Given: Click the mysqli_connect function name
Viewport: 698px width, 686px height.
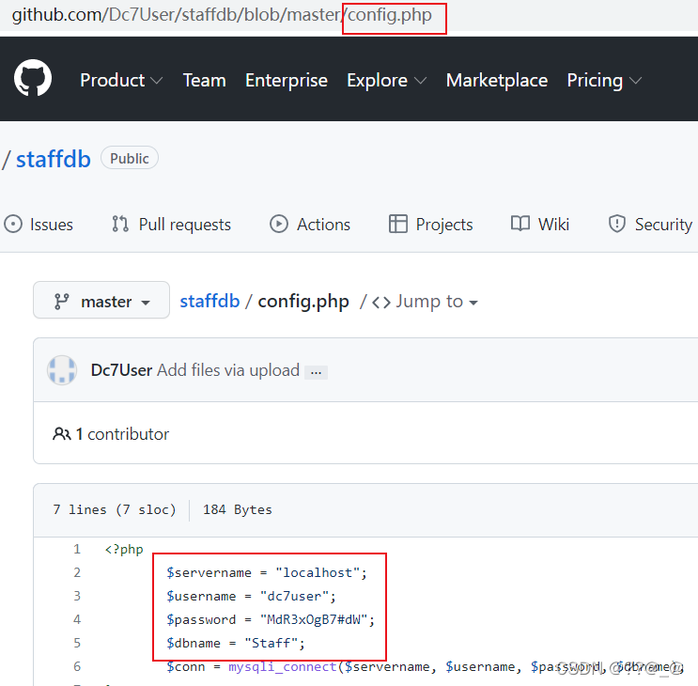Looking at the screenshot, I should [x=283, y=667].
